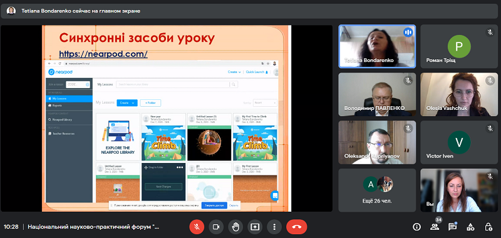Click the search magnifier icon in Nearpod

point(234,84)
